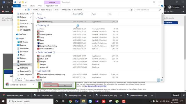The height and width of the screenshot is (104, 186).
Task: Click the volume icon in system tray
Action: coord(164,101)
